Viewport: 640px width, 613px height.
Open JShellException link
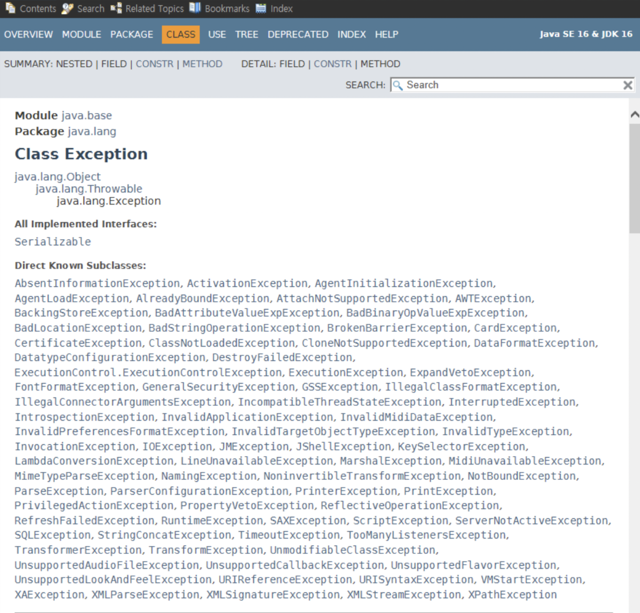coord(343,447)
